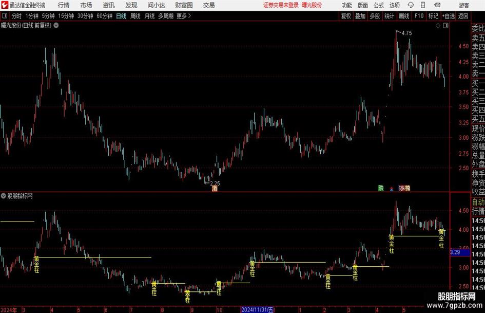Click the 4.75 high price label
Screen dimensions: 485x313
click(407, 33)
